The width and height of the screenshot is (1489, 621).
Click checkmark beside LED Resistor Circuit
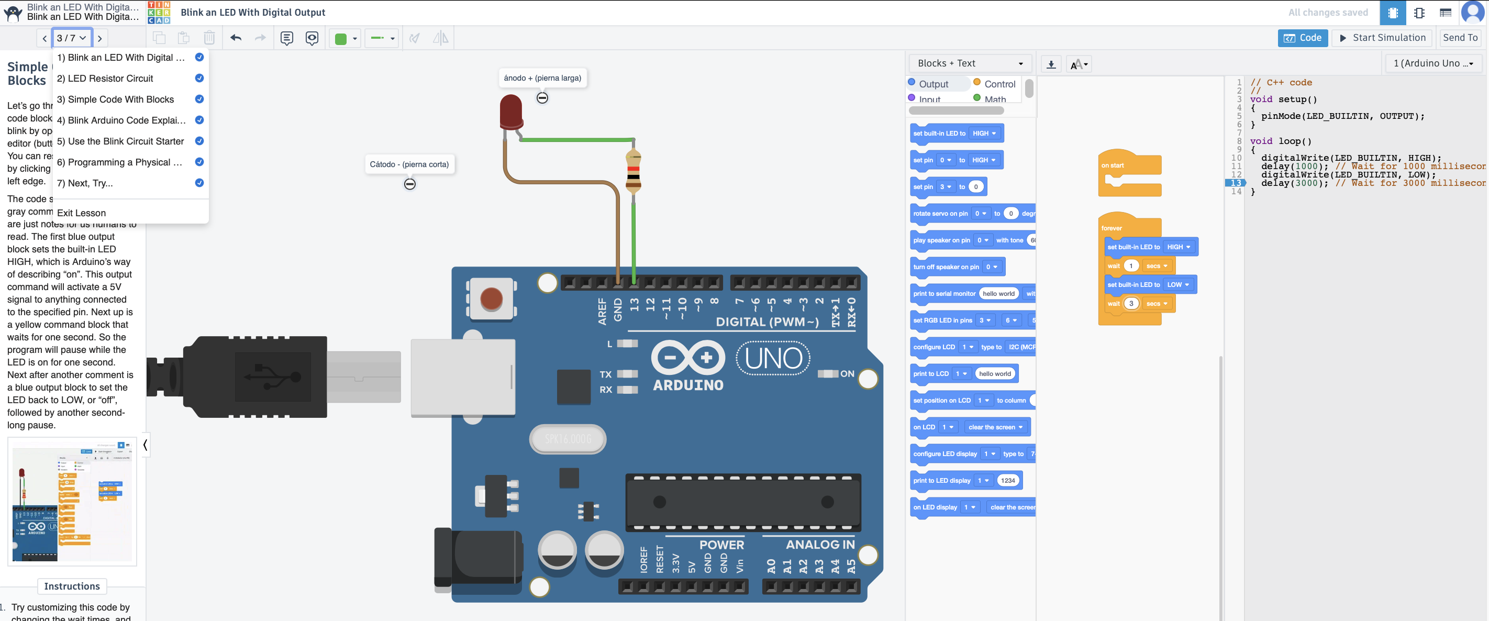tap(199, 78)
